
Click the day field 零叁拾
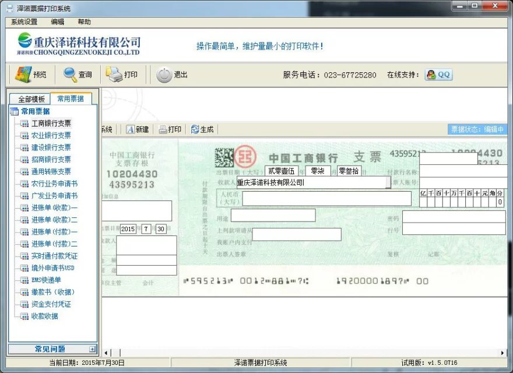[349, 171]
